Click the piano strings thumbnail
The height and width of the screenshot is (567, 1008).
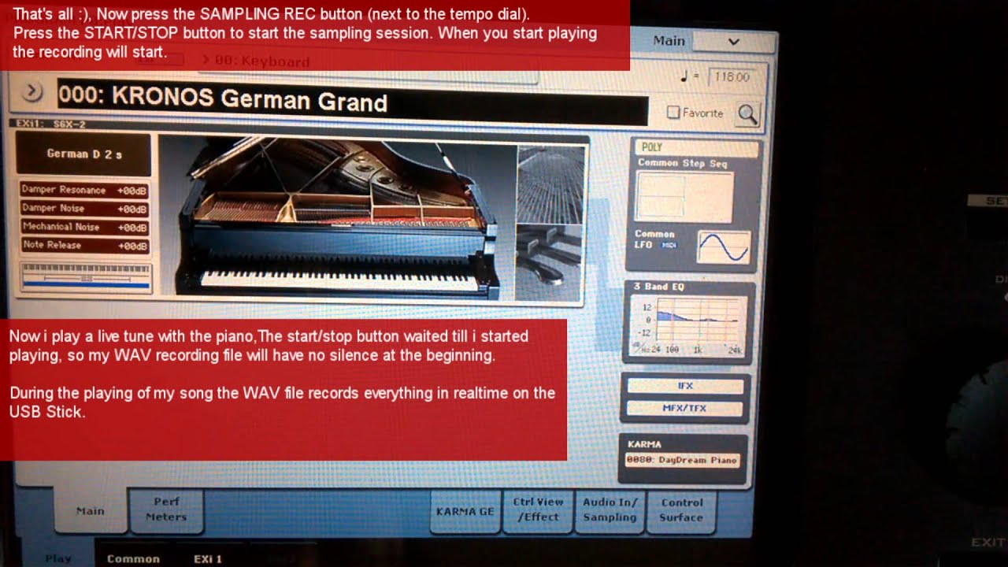[x=550, y=185]
